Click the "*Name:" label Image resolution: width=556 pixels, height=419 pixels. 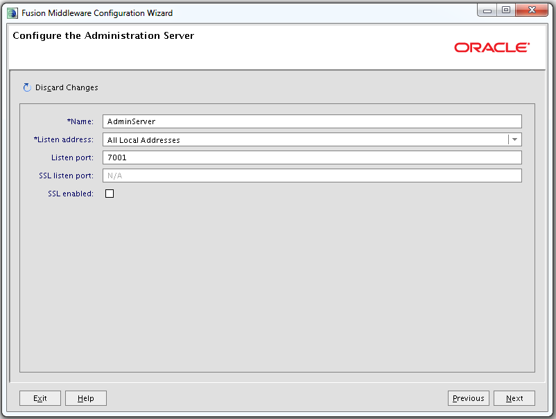point(80,121)
